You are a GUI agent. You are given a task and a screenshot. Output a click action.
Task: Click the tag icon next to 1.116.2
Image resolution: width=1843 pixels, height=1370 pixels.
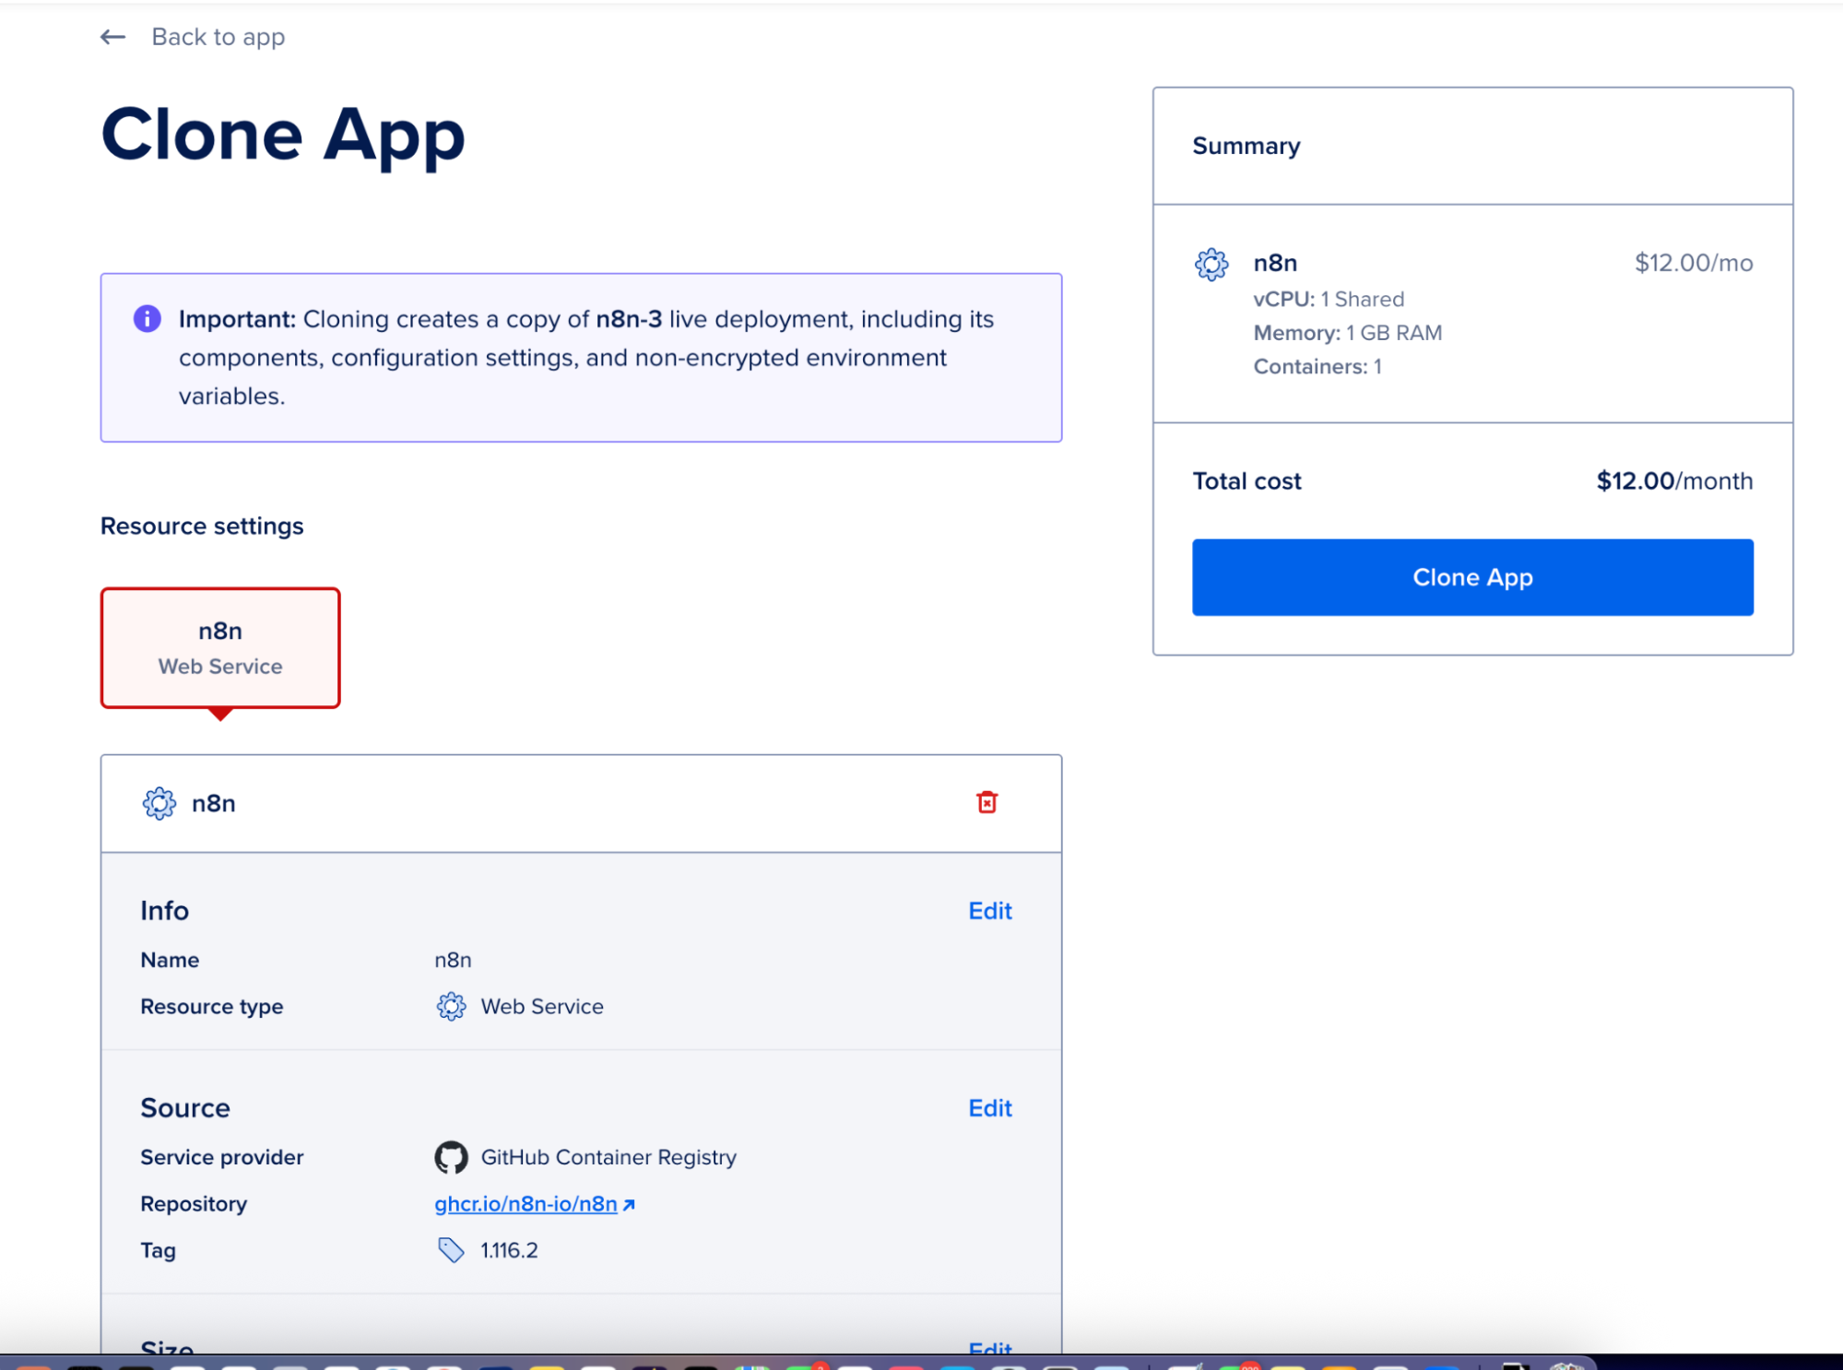(451, 1250)
